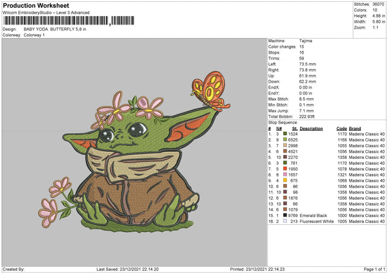Click the Max Jump value 7.1 mm
Image resolution: width=388 pixels, height=274 pixels.
coord(307,111)
